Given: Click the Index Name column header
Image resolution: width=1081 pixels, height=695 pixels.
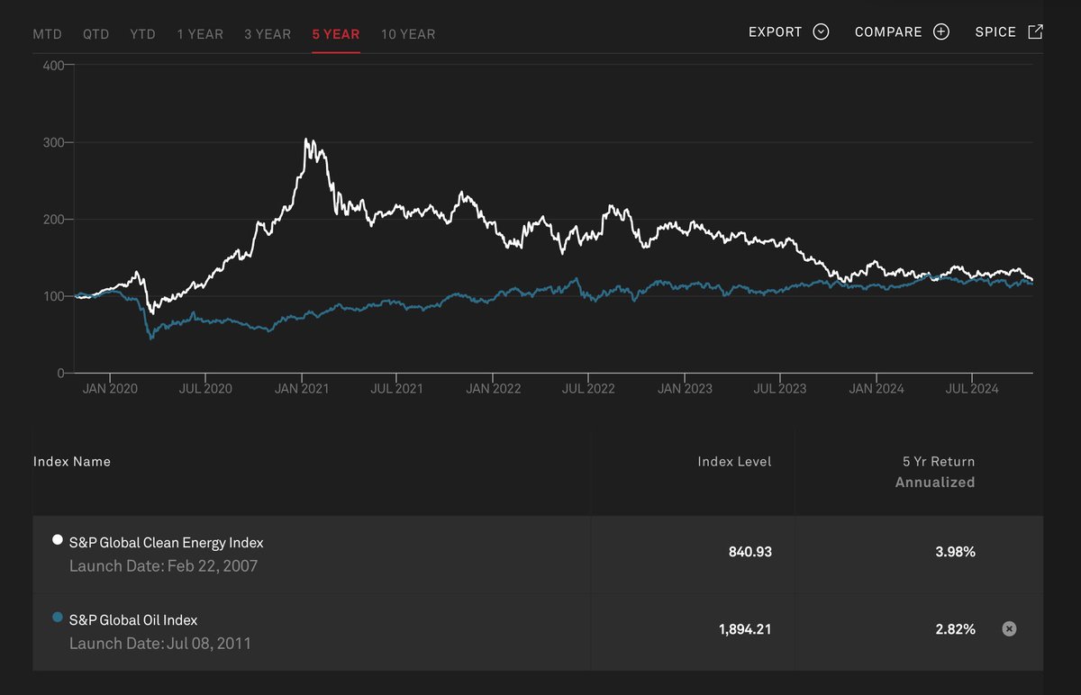Looking at the screenshot, I should coord(72,462).
